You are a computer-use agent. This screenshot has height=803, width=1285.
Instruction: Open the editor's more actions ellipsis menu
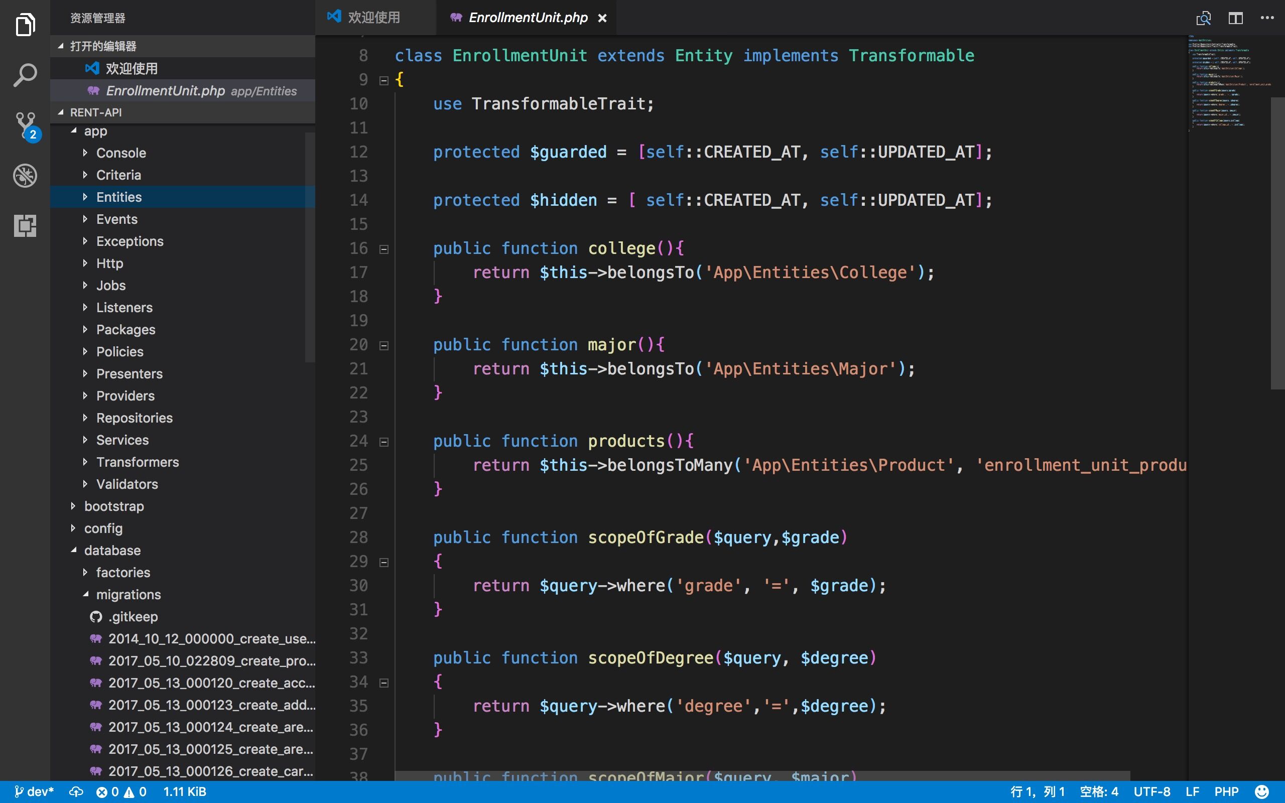[1267, 18]
